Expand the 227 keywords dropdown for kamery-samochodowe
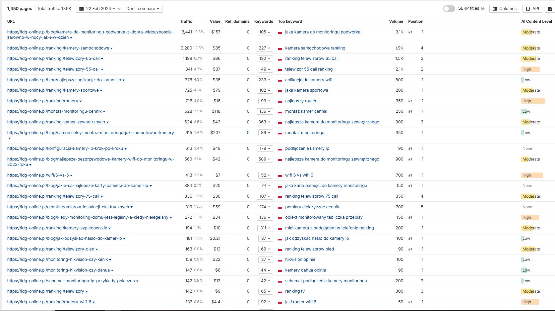 [264, 48]
